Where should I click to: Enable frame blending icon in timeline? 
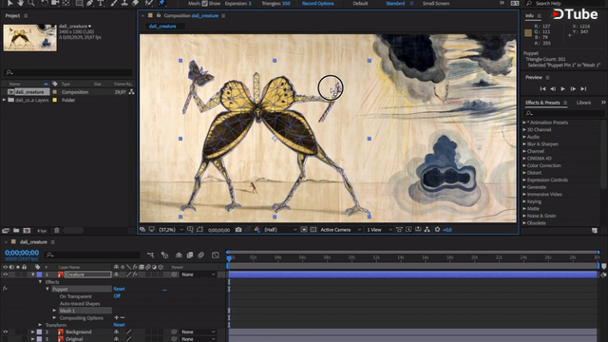coord(190,255)
